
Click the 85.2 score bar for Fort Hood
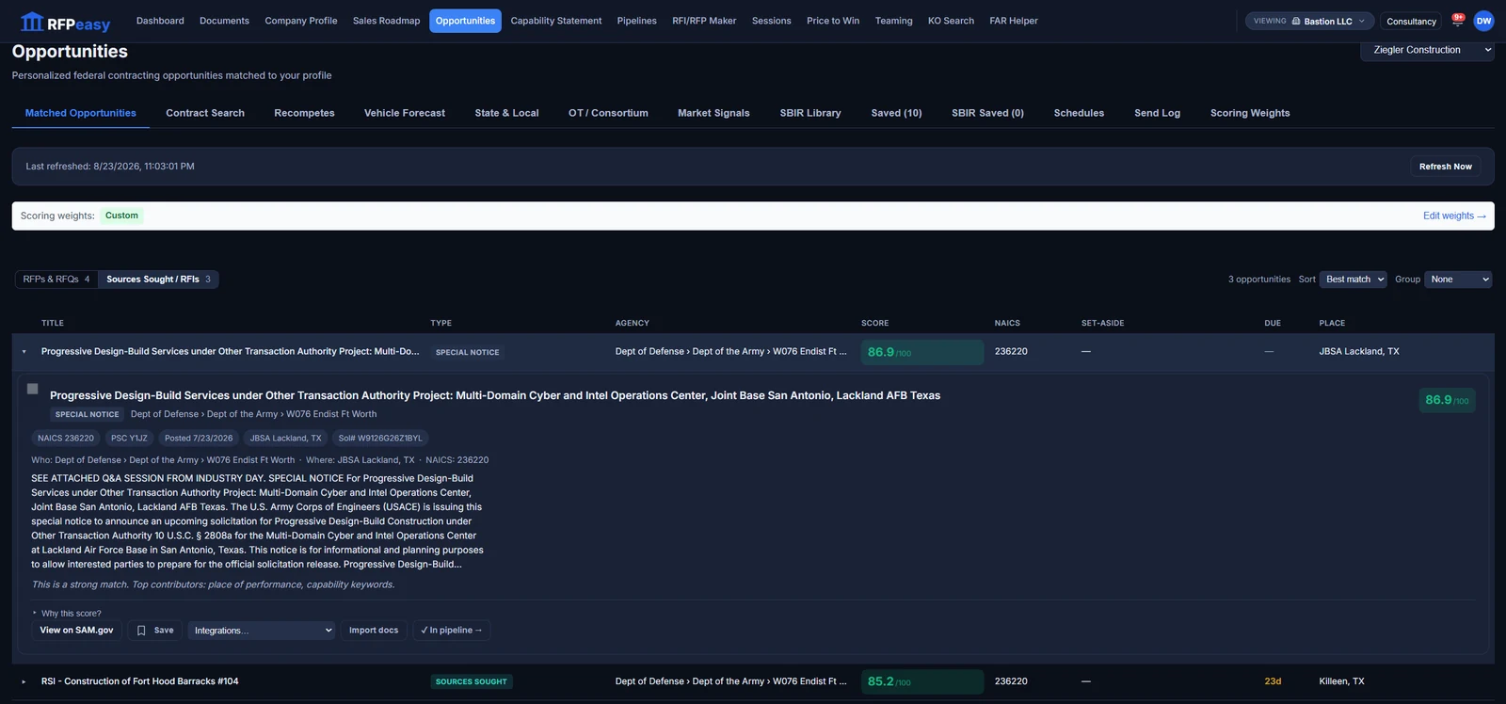[x=922, y=681]
